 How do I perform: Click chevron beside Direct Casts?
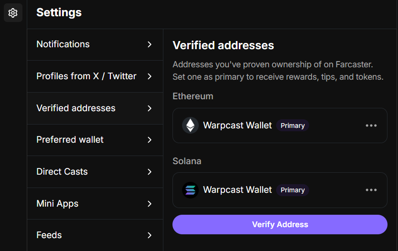click(x=150, y=172)
